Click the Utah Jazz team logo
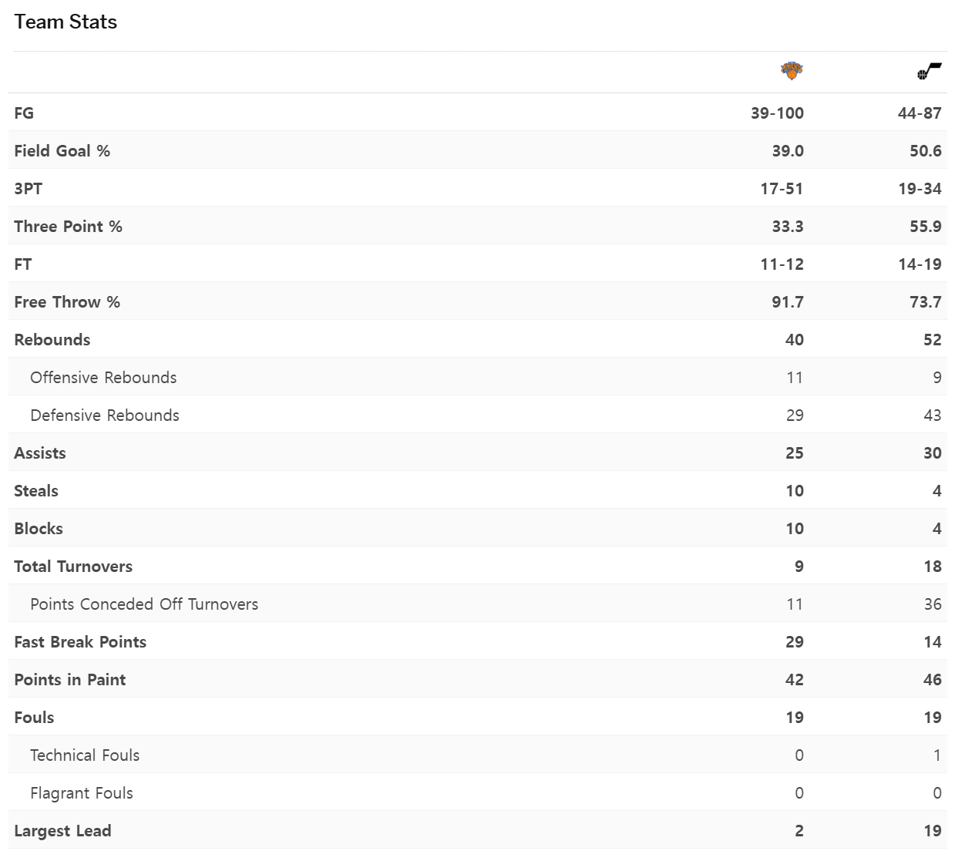 pos(930,72)
